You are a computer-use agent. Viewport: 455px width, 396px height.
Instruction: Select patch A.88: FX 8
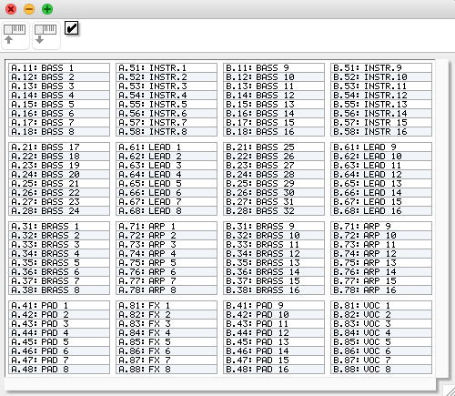pyautogui.click(x=167, y=370)
